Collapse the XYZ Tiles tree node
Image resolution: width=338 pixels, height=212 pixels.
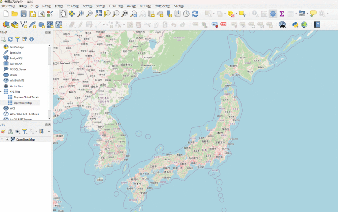tap(1, 92)
